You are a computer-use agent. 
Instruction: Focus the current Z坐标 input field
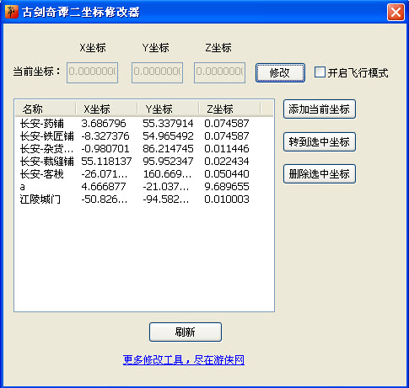(x=219, y=72)
